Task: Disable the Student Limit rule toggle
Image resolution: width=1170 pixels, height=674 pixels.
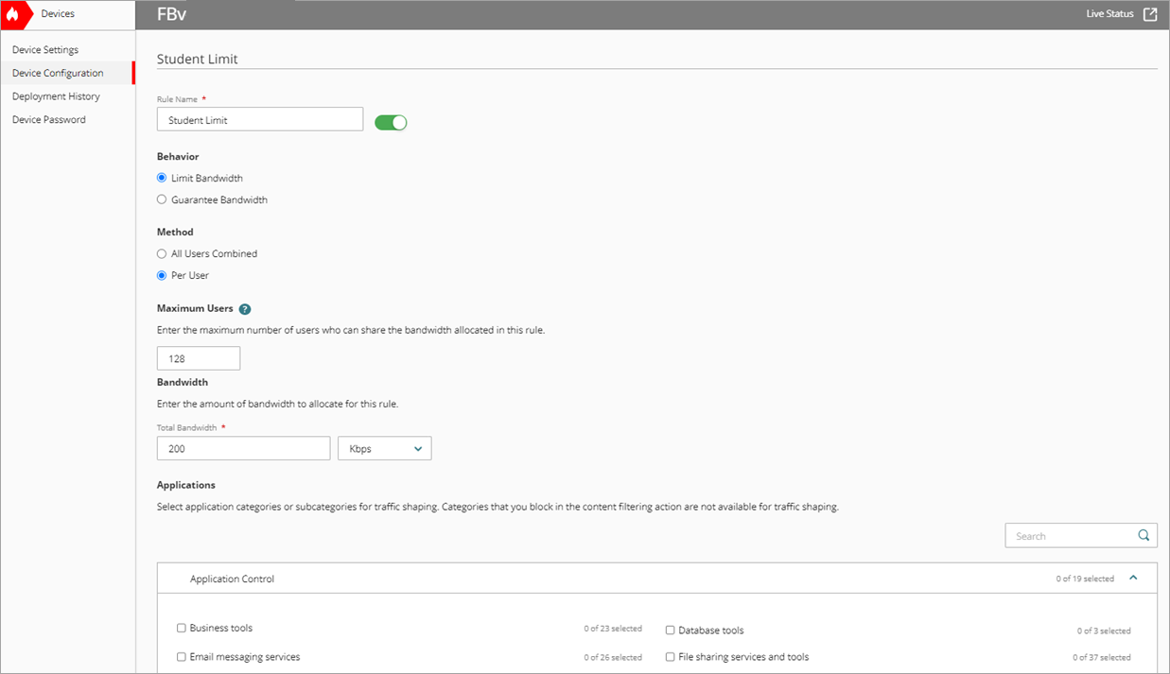Action: point(391,122)
